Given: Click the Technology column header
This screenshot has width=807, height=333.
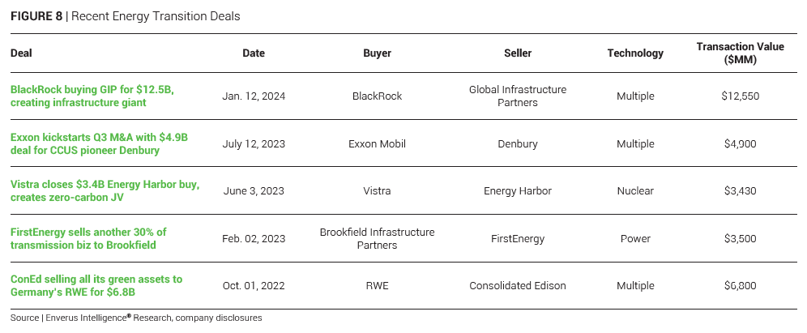Looking at the screenshot, I should (635, 53).
